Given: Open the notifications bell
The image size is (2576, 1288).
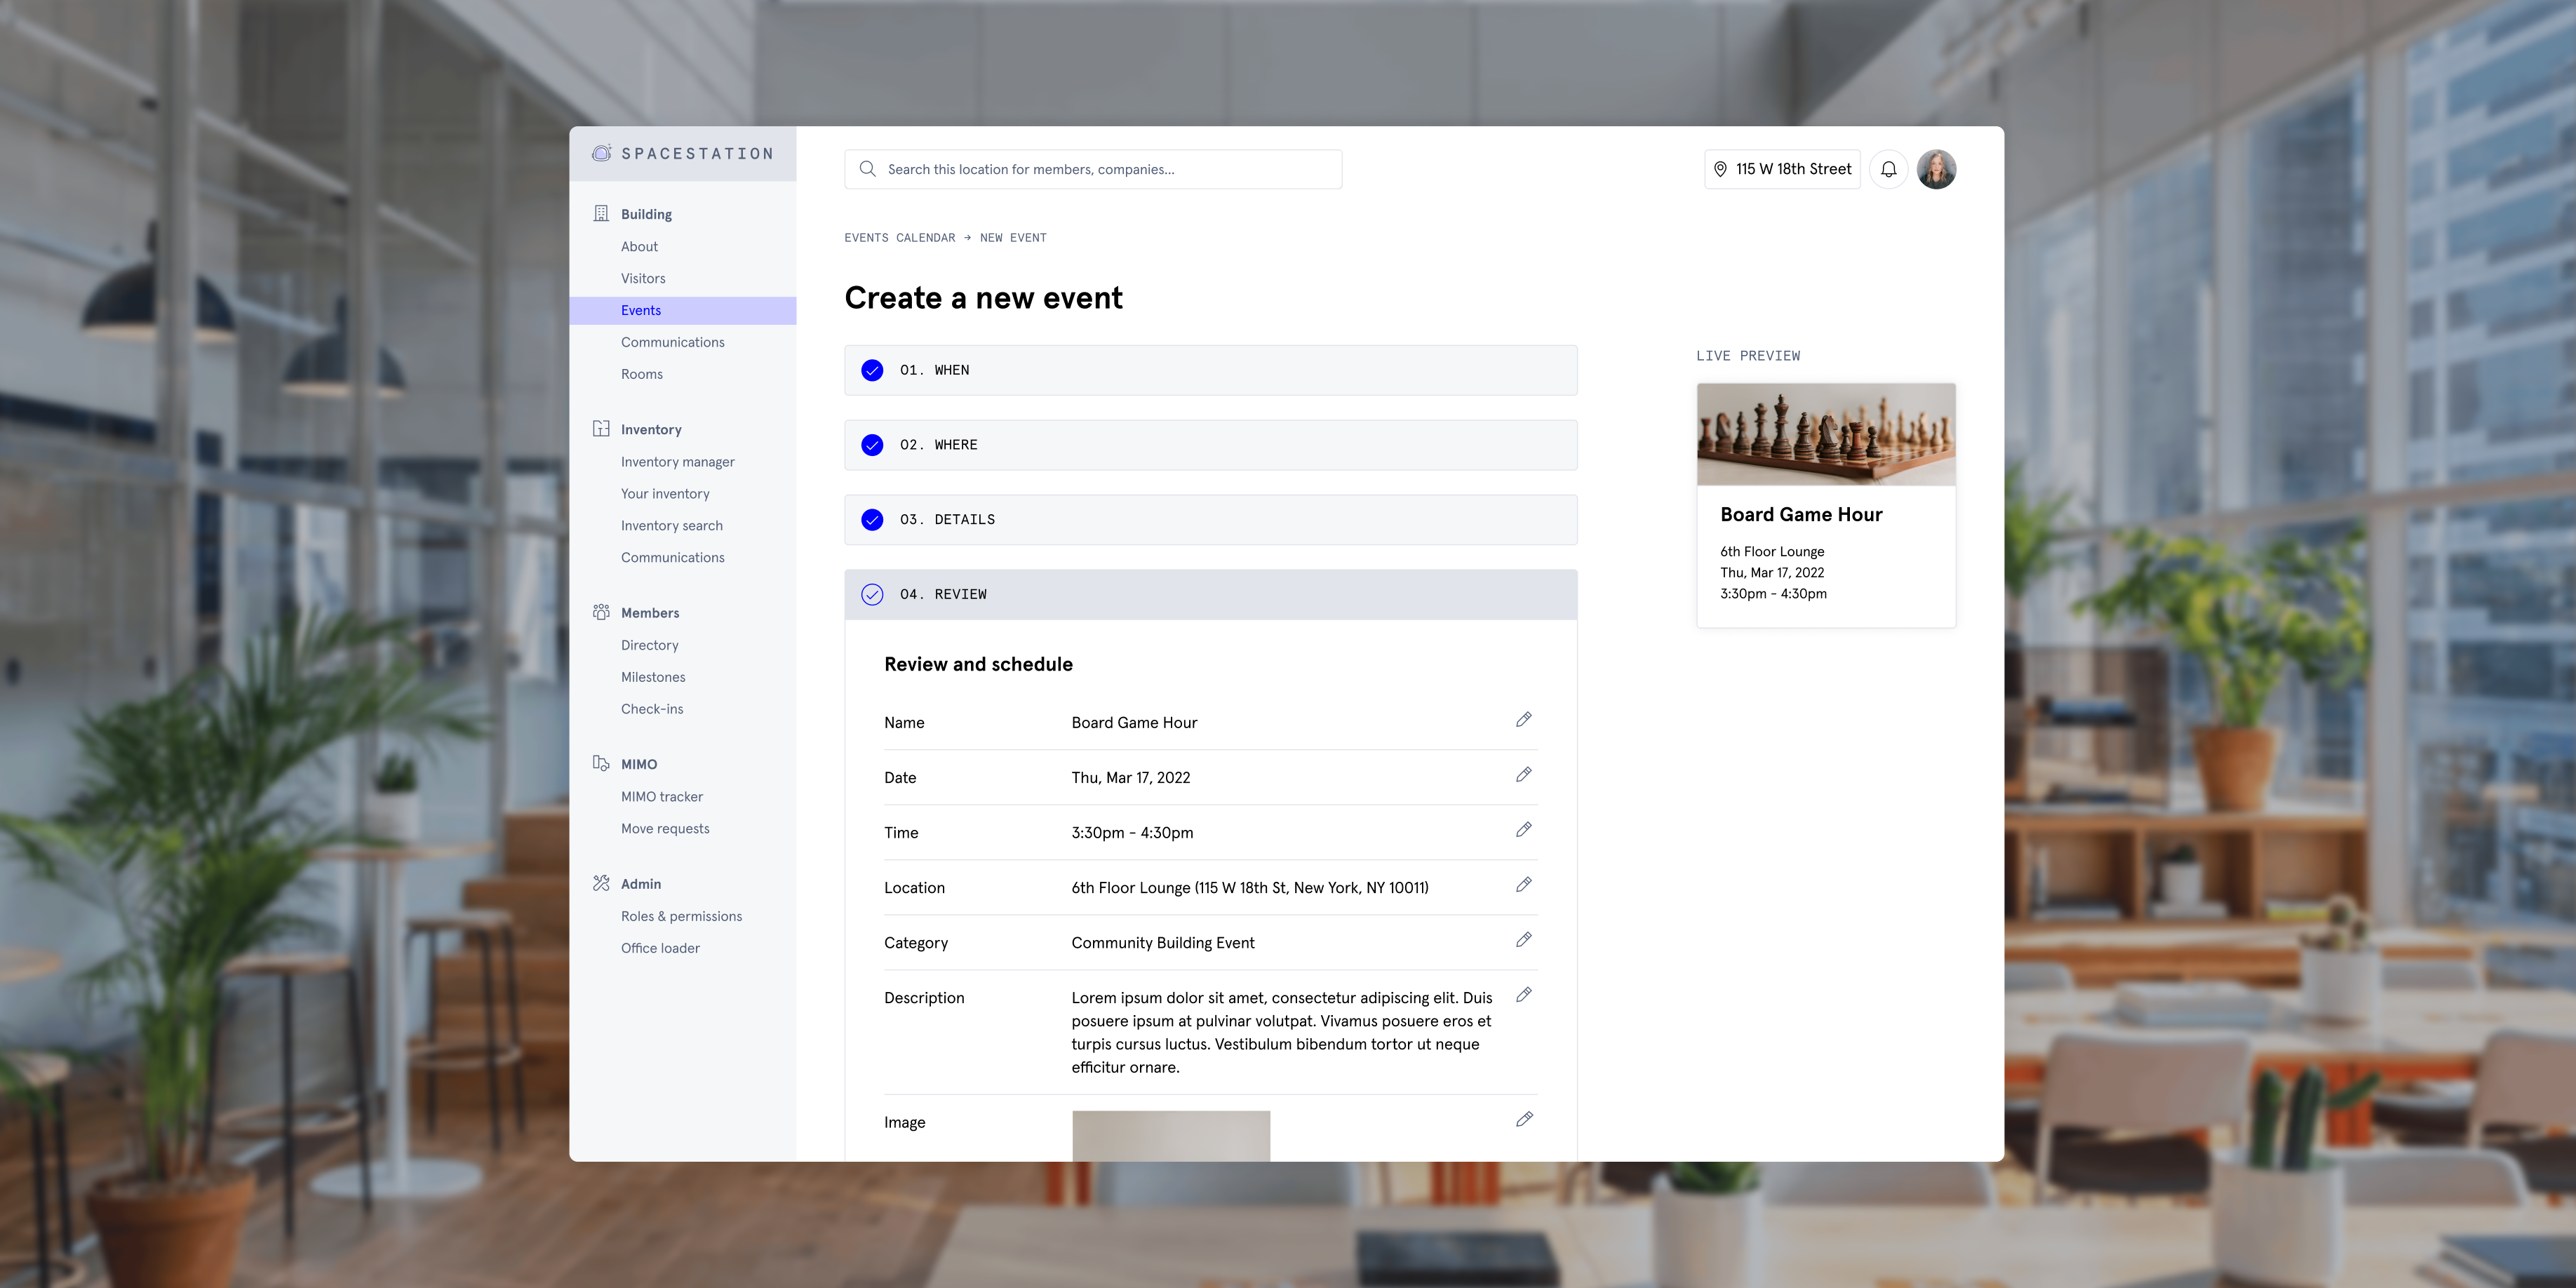Looking at the screenshot, I should tap(1888, 169).
